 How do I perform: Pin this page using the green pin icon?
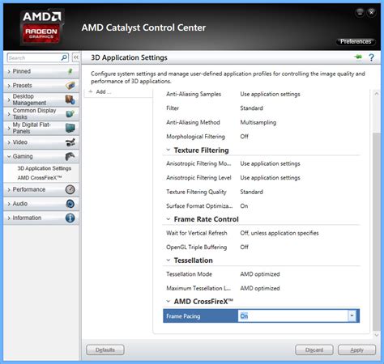[x=358, y=57]
